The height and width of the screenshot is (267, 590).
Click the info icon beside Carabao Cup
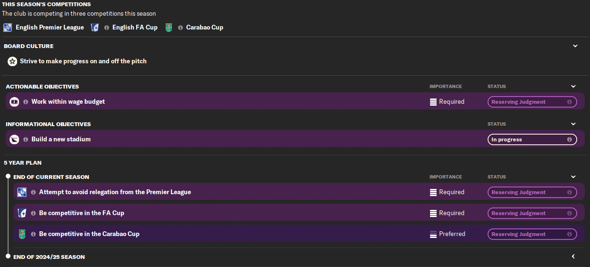[180, 28]
